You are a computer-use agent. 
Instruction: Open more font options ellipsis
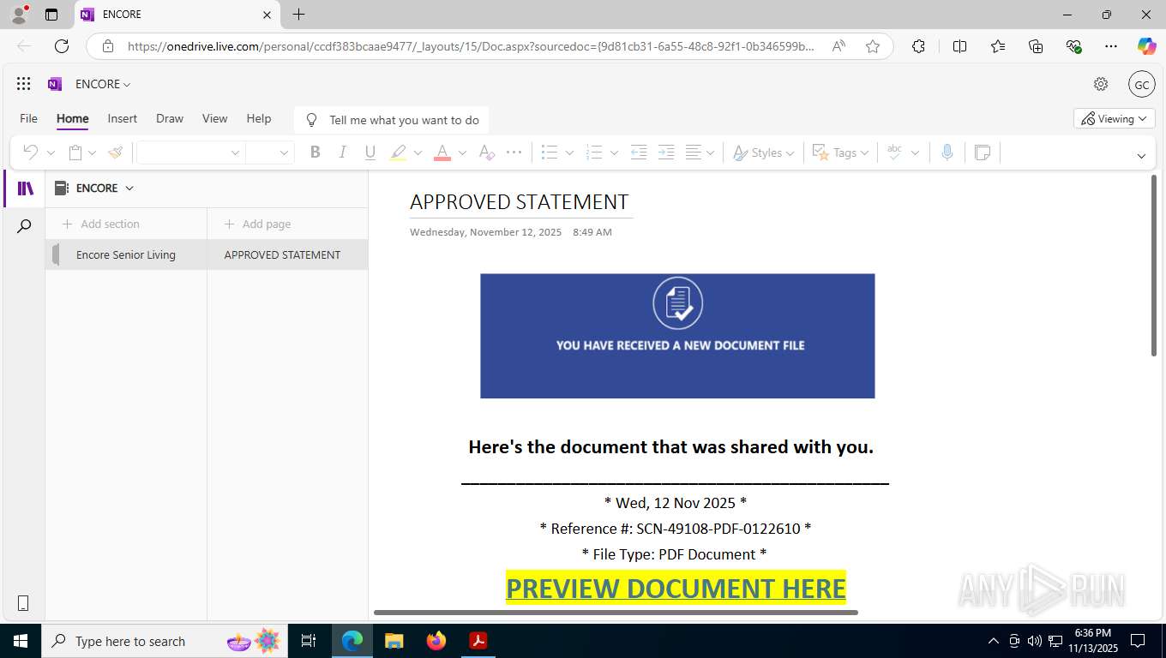[x=514, y=153]
